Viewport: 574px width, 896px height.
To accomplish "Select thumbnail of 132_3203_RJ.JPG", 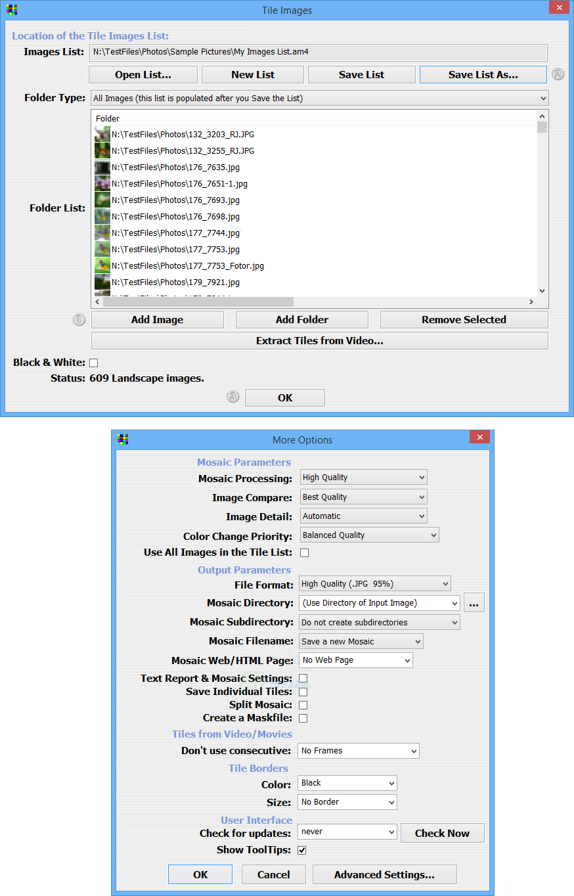I will (102, 134).
